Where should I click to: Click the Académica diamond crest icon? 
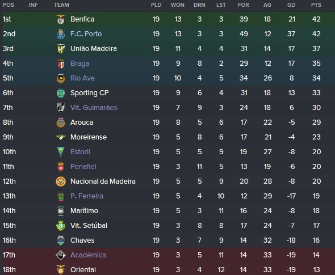[61, 255]
